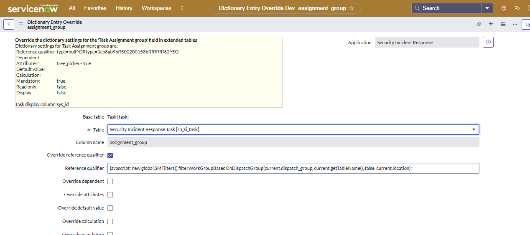The image size is (530, 235).
Task: Favorite this page with the star icon
Action: coord(352,8)
